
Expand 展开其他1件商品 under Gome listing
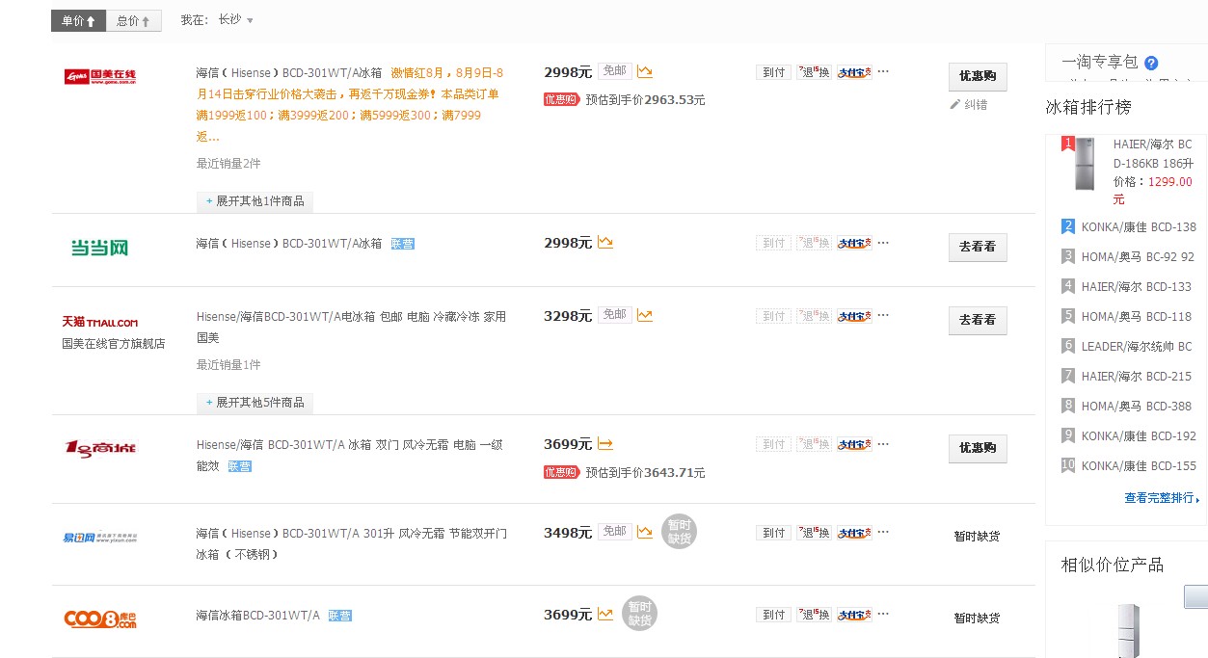[x=255, y=201]
